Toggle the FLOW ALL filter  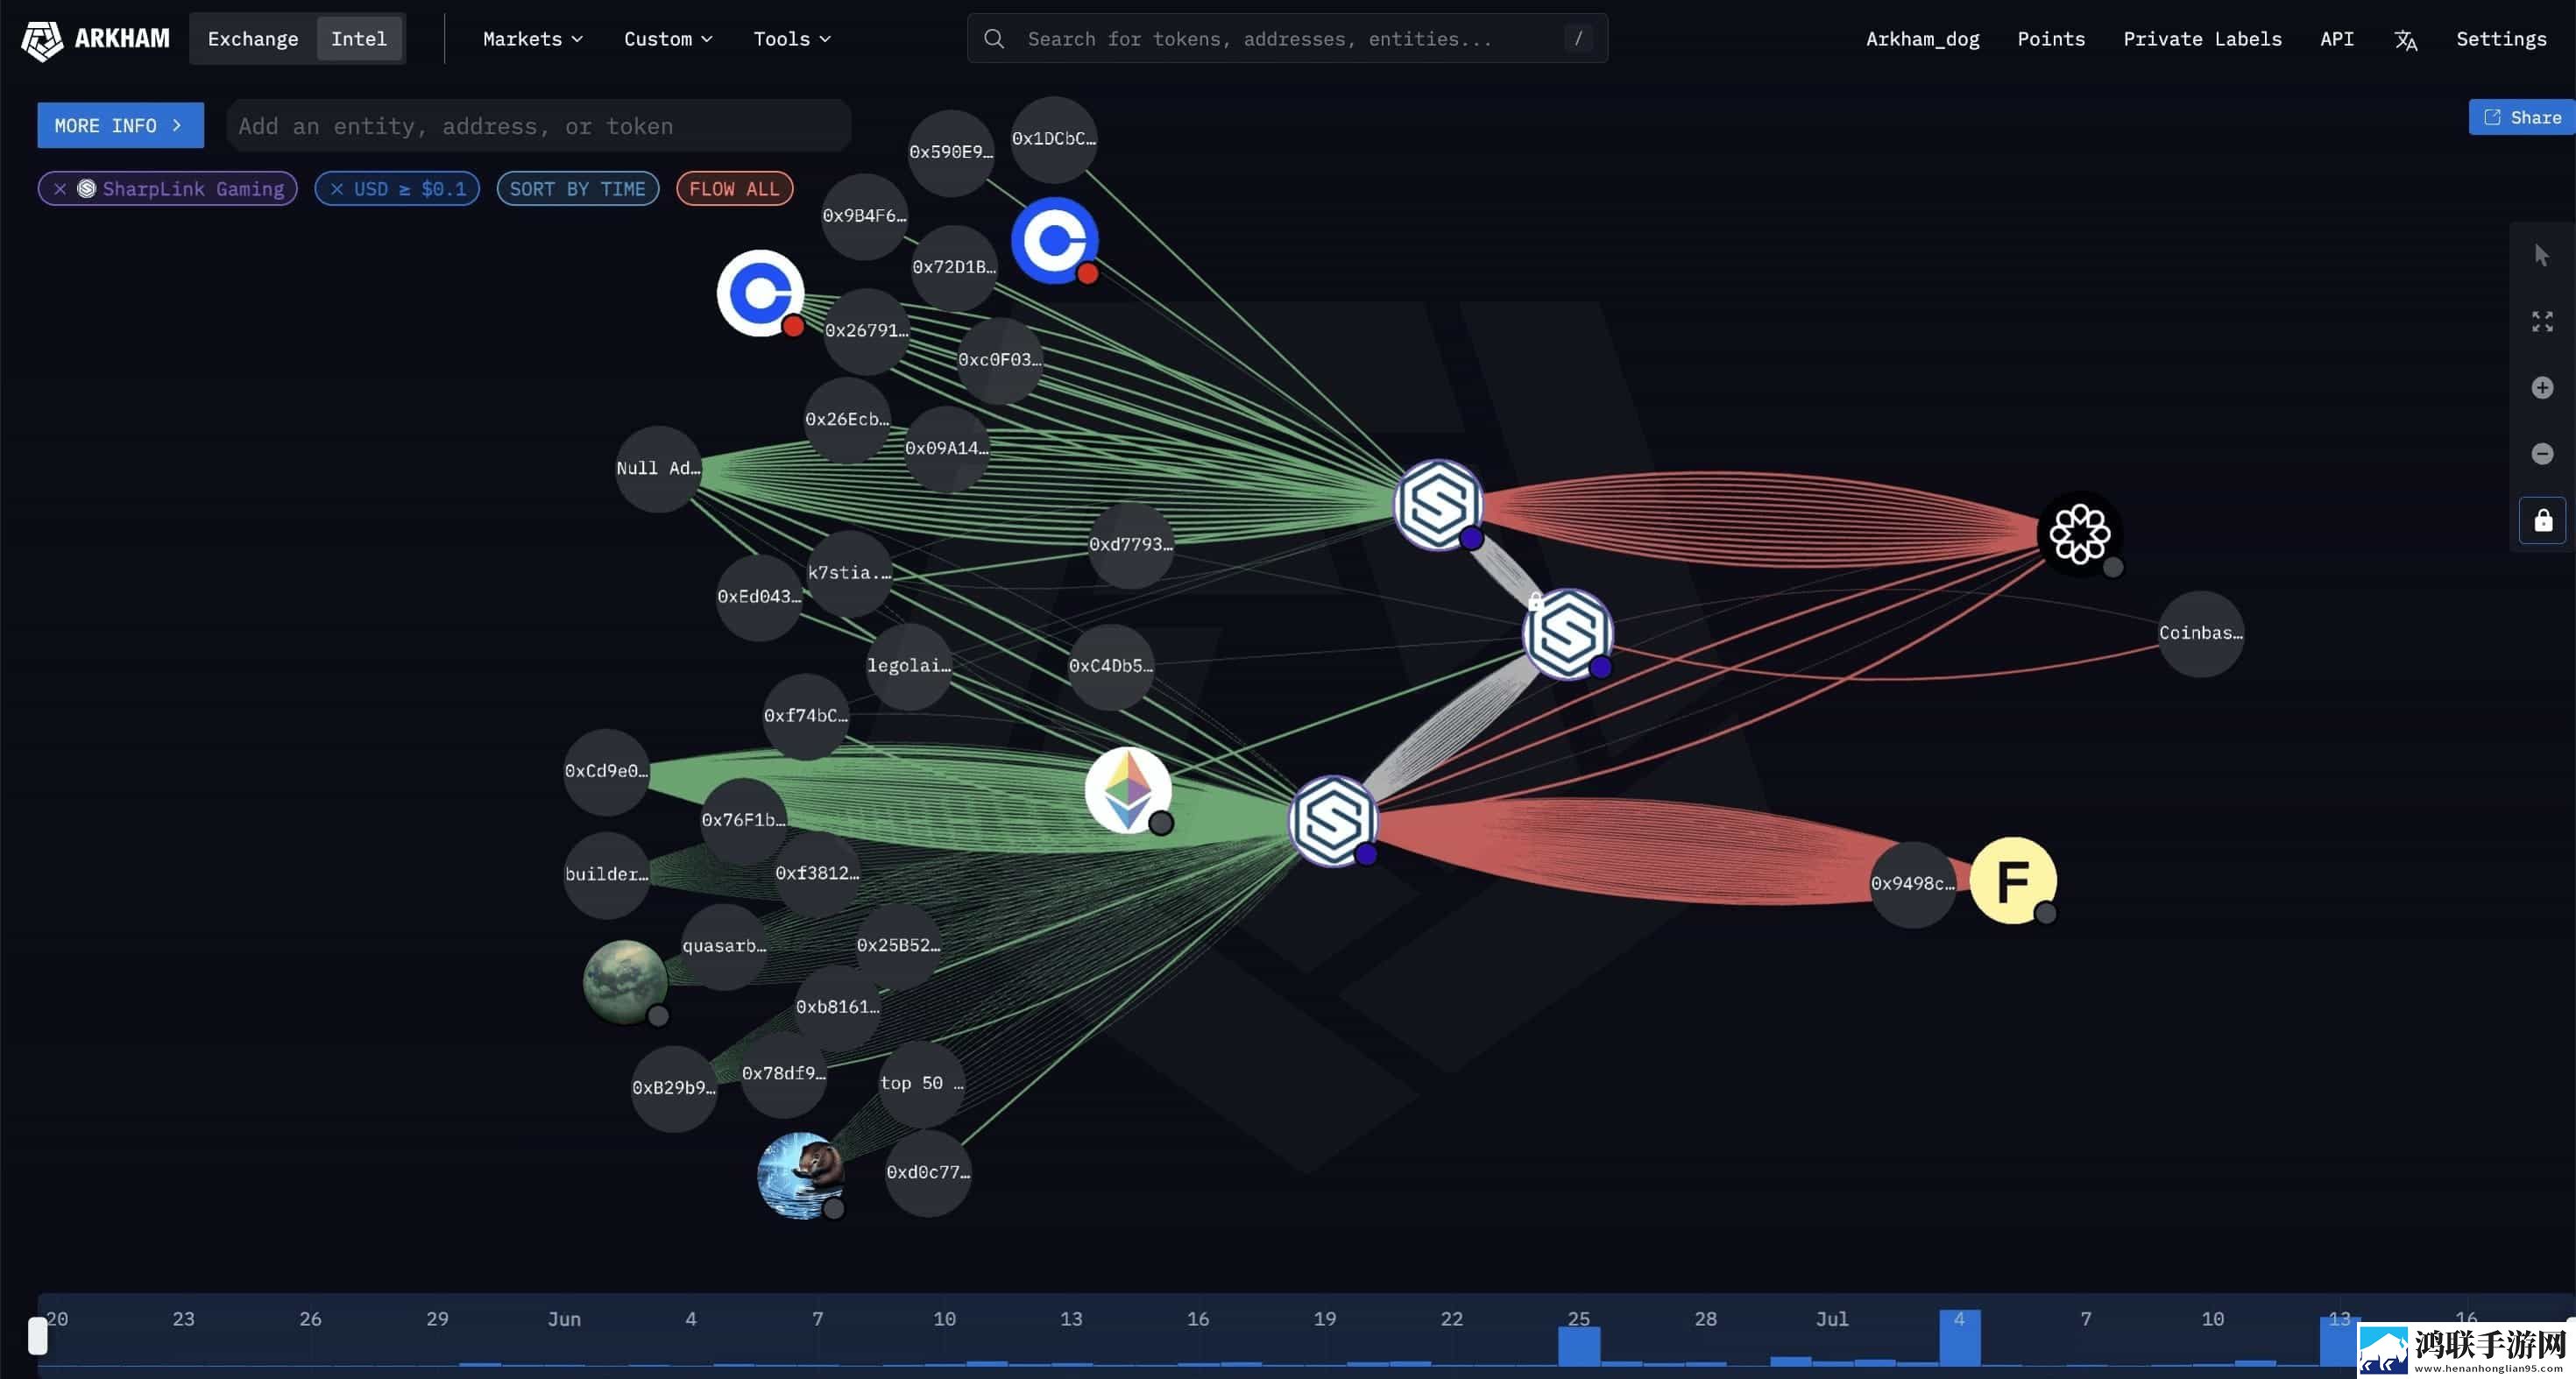(x=734, y=189)
